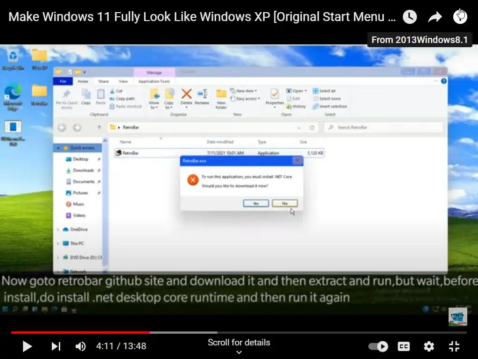Select the Recycle Bin desktop icon

[x=13, y=59]
